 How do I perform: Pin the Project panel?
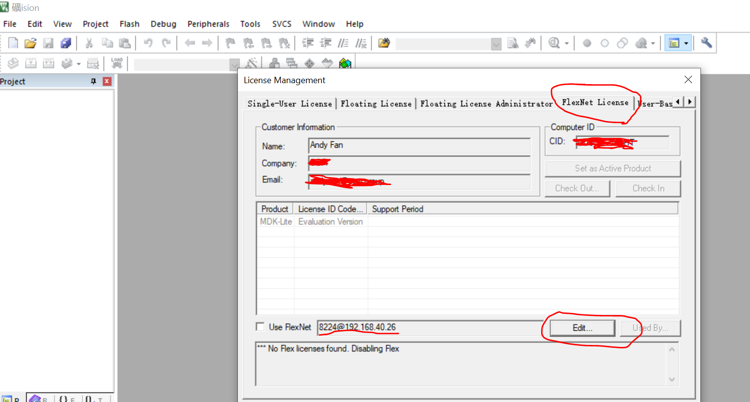(93, 81)
